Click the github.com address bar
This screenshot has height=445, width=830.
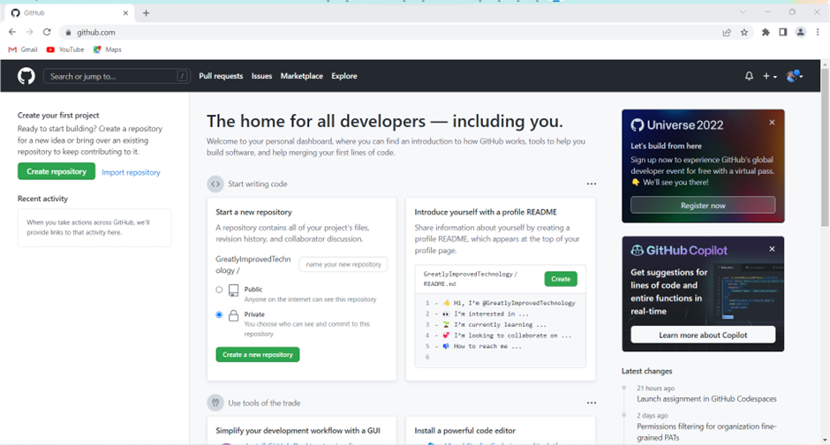[x=392, y=33]
